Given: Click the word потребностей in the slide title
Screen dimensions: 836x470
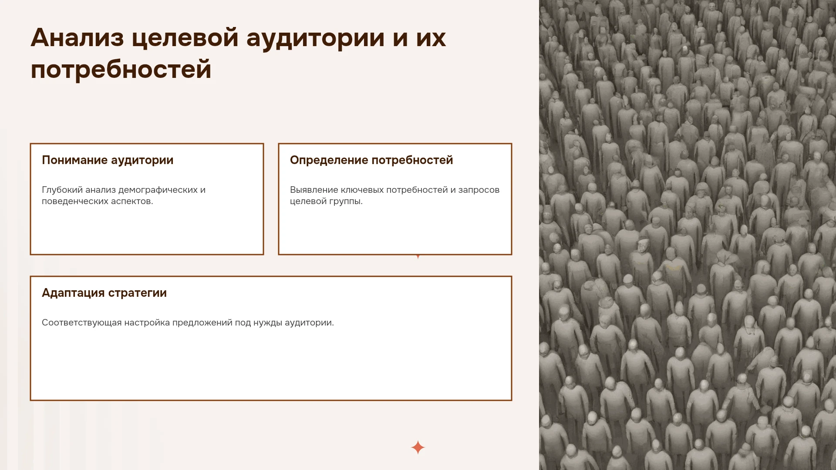Looking at the screenshot, I should pos(121,69).
